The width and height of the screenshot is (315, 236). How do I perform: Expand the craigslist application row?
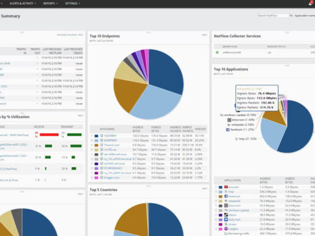tap(216, 229)
